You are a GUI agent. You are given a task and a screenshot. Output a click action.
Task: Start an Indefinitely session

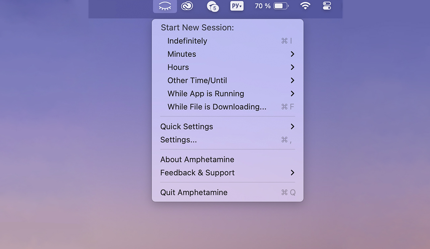coord(227,41)
